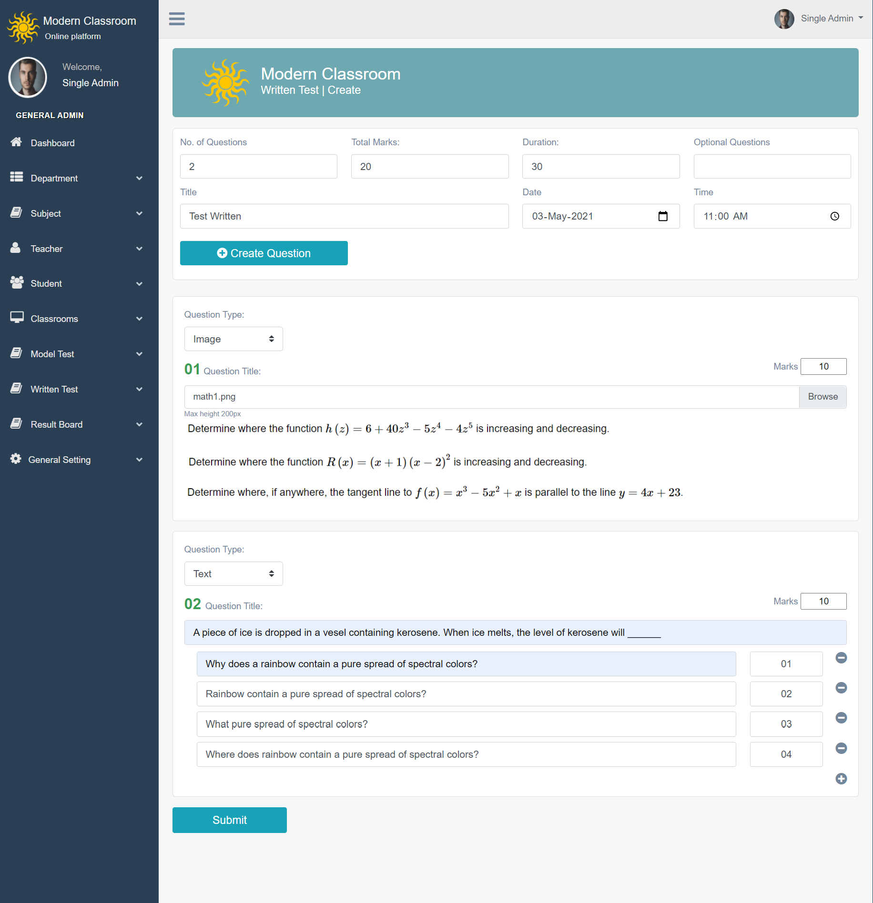
Task: Remove answer option 03 with minus icon
Action: tap(841, 718)
